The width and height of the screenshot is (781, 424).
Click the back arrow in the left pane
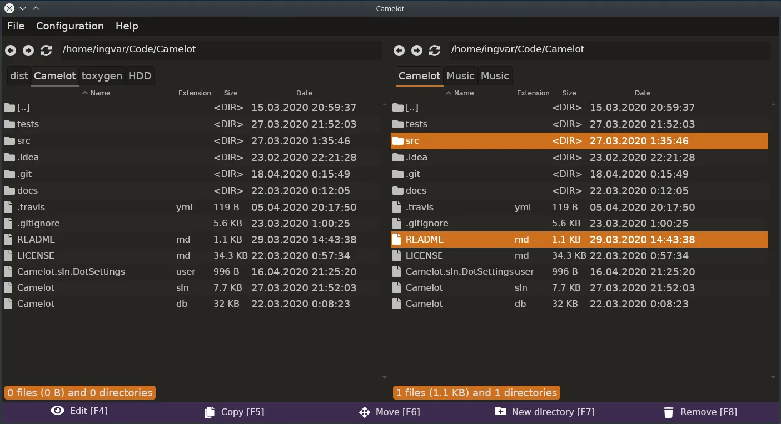tap(11, 51)
